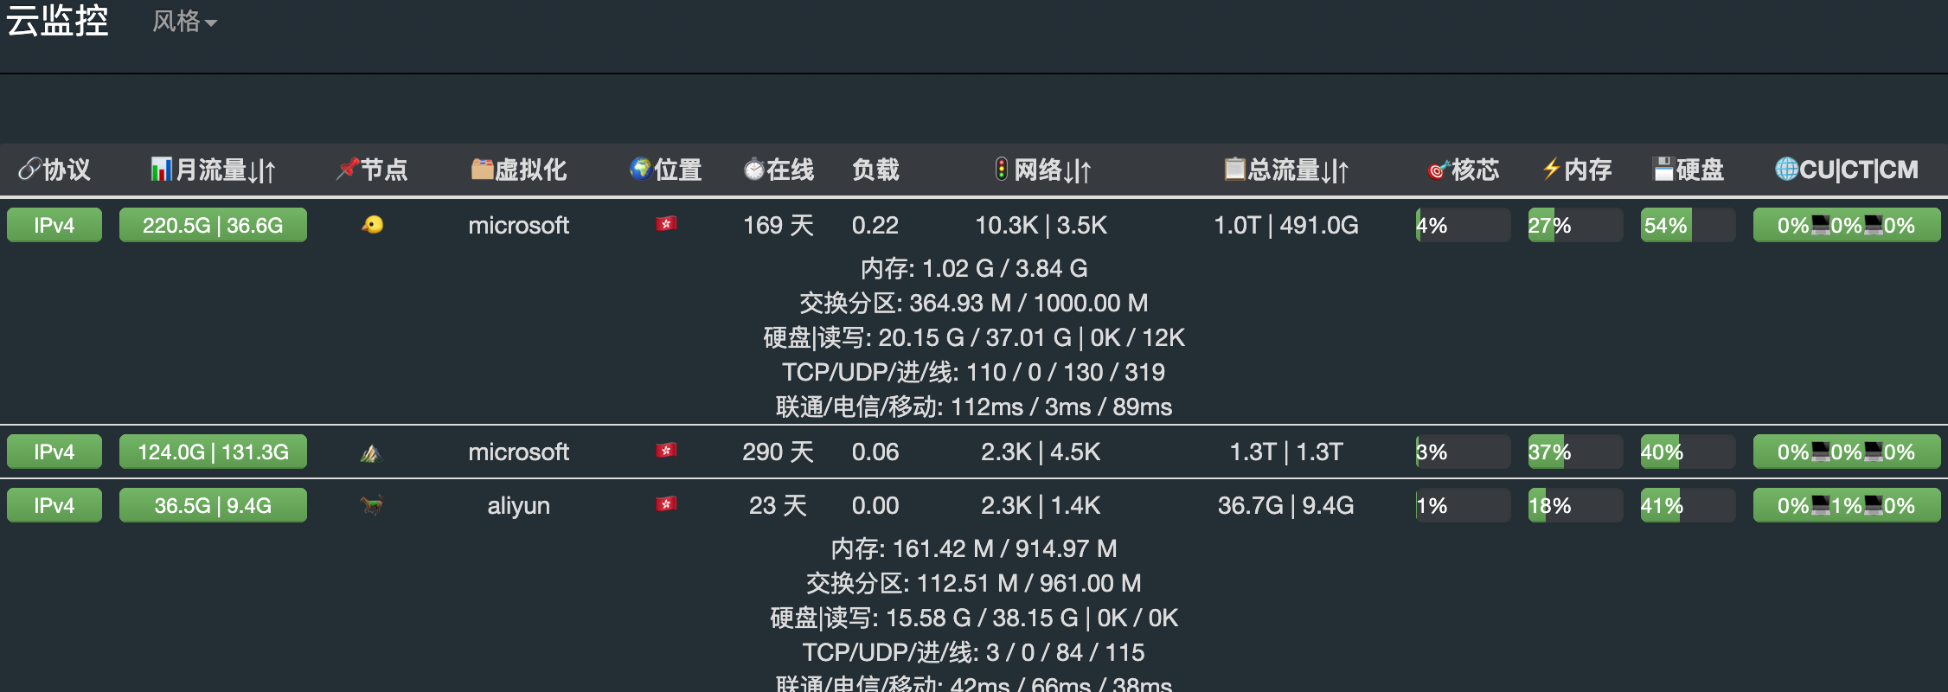Open the 风格 style dropdown
The height and width of the screenshot is (692, 1948).
click(184, 22)
